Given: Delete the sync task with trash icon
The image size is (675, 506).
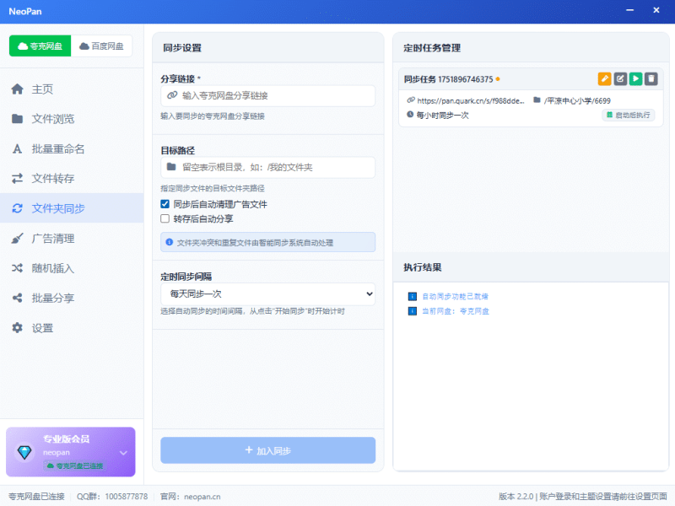Looking at the screenshot, I should (651, 79).
